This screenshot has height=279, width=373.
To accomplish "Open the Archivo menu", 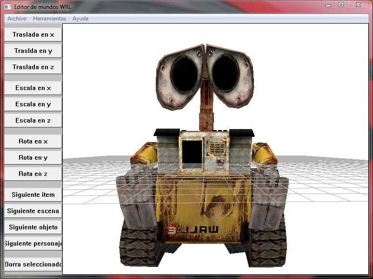I will tap(17, 19).
